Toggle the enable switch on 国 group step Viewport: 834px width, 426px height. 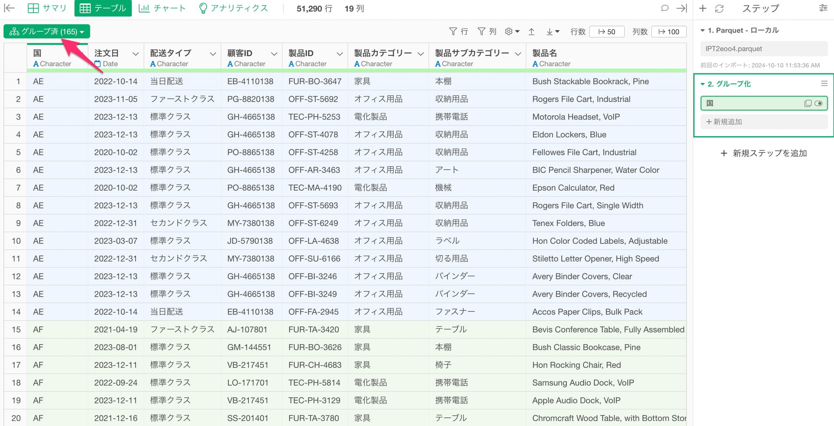(819, 103)
